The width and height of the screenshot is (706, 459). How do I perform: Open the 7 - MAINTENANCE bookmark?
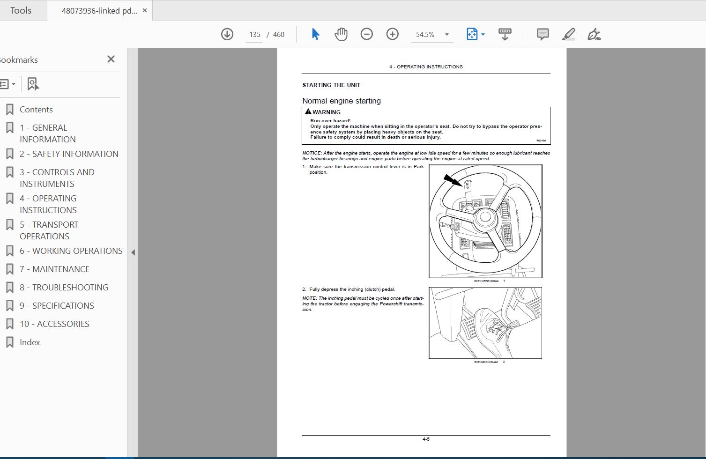click(54, 269)
